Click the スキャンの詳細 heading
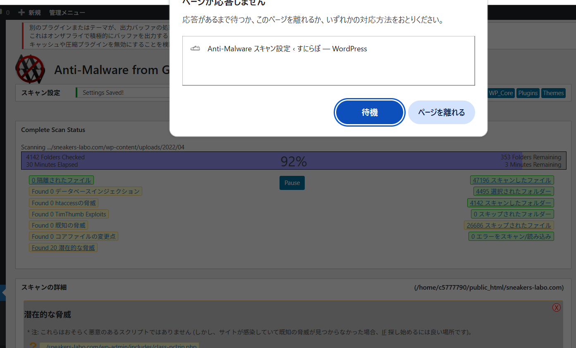576x348 pixels. tap(44, 287)
